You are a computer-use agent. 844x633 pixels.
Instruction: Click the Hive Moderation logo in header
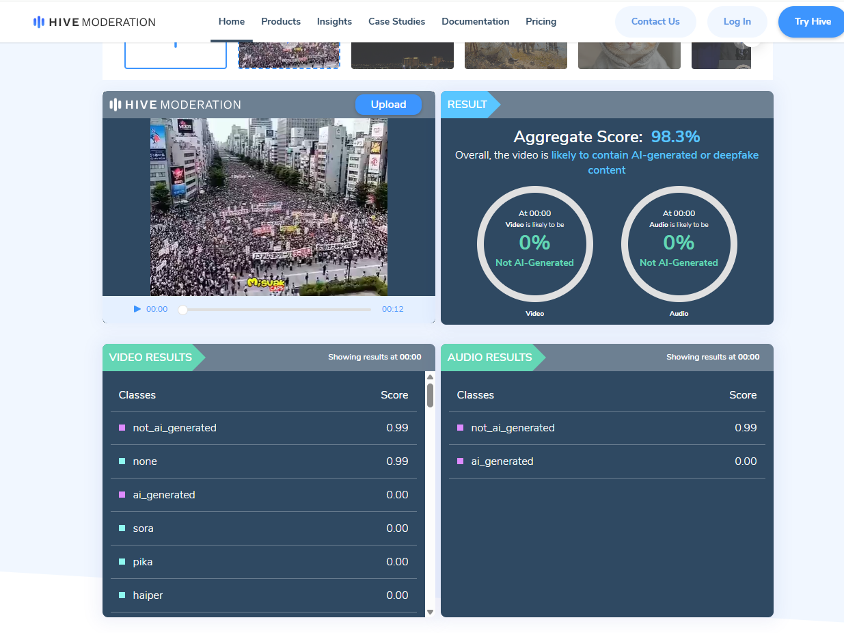pos(94,22)
